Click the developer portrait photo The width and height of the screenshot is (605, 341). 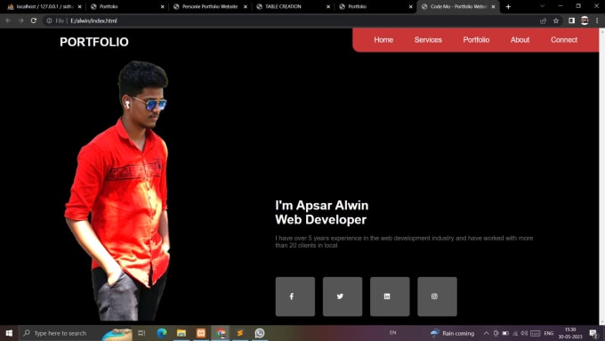pos(118,191)
